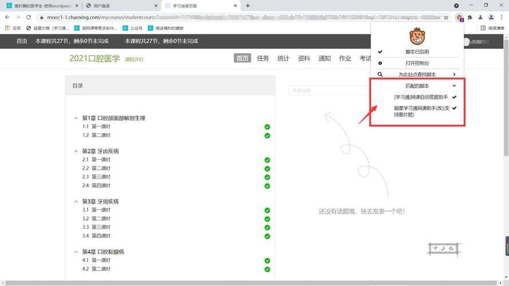This screenshot has height=286, width=509.
Task: Click green checkmark for lesson 1.2
Action: click(x=267, y=136)
